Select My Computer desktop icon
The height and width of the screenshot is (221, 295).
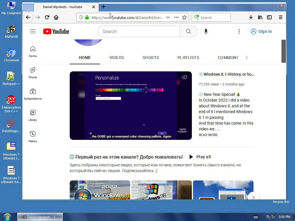click(11, 8)
